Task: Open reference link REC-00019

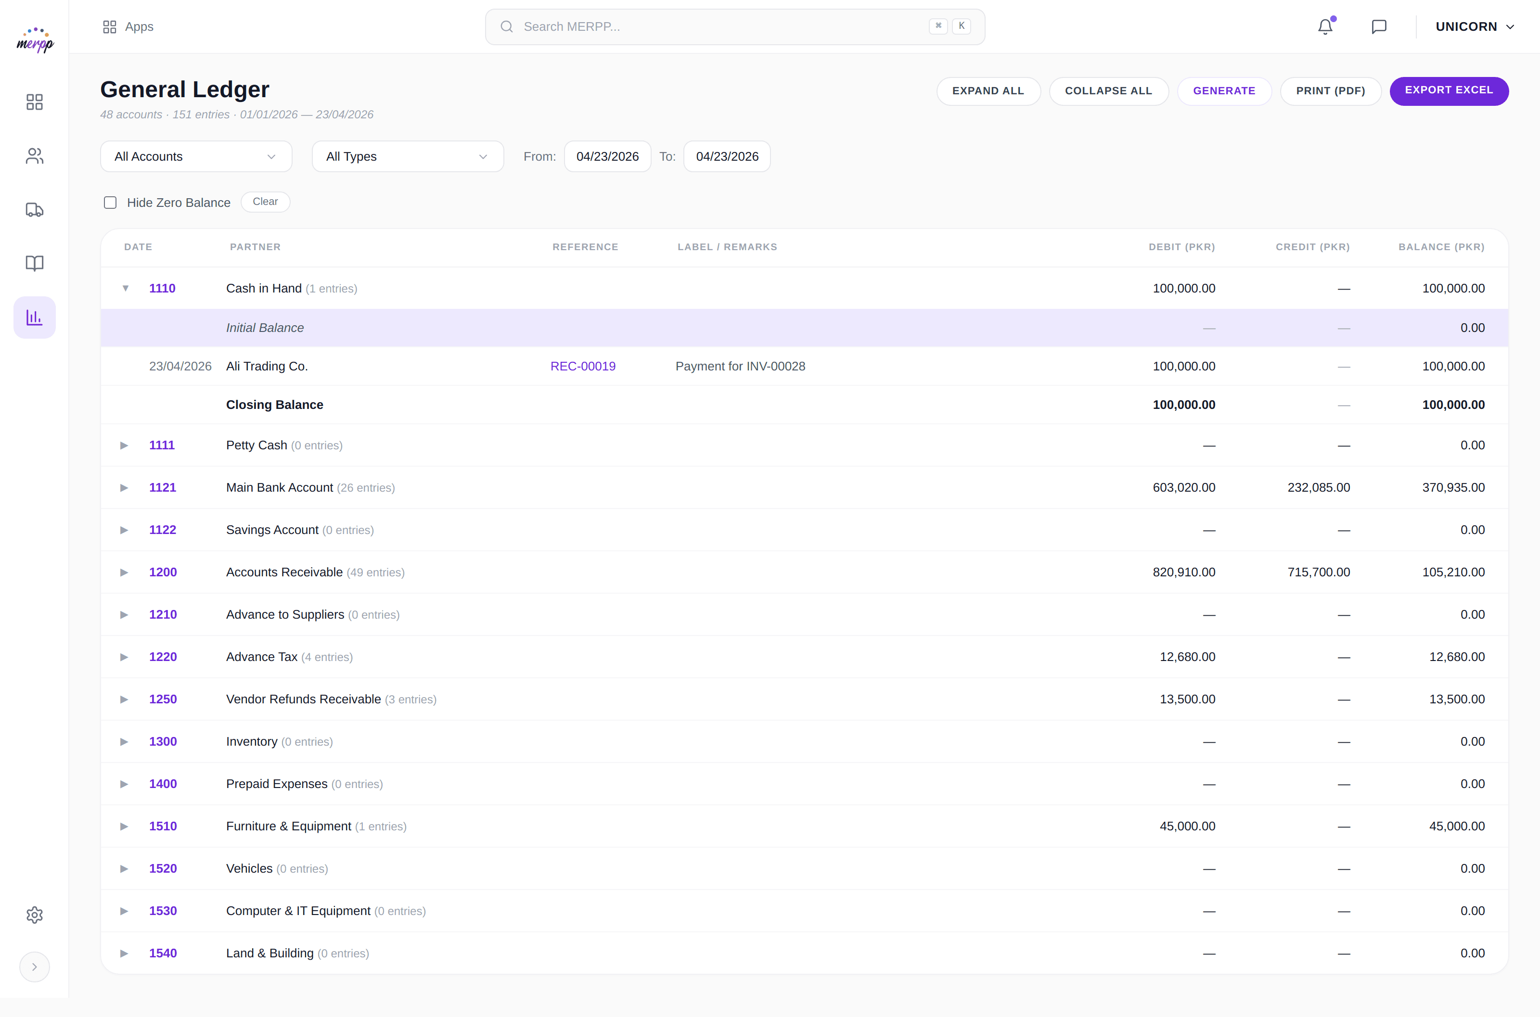Action: 582,366
